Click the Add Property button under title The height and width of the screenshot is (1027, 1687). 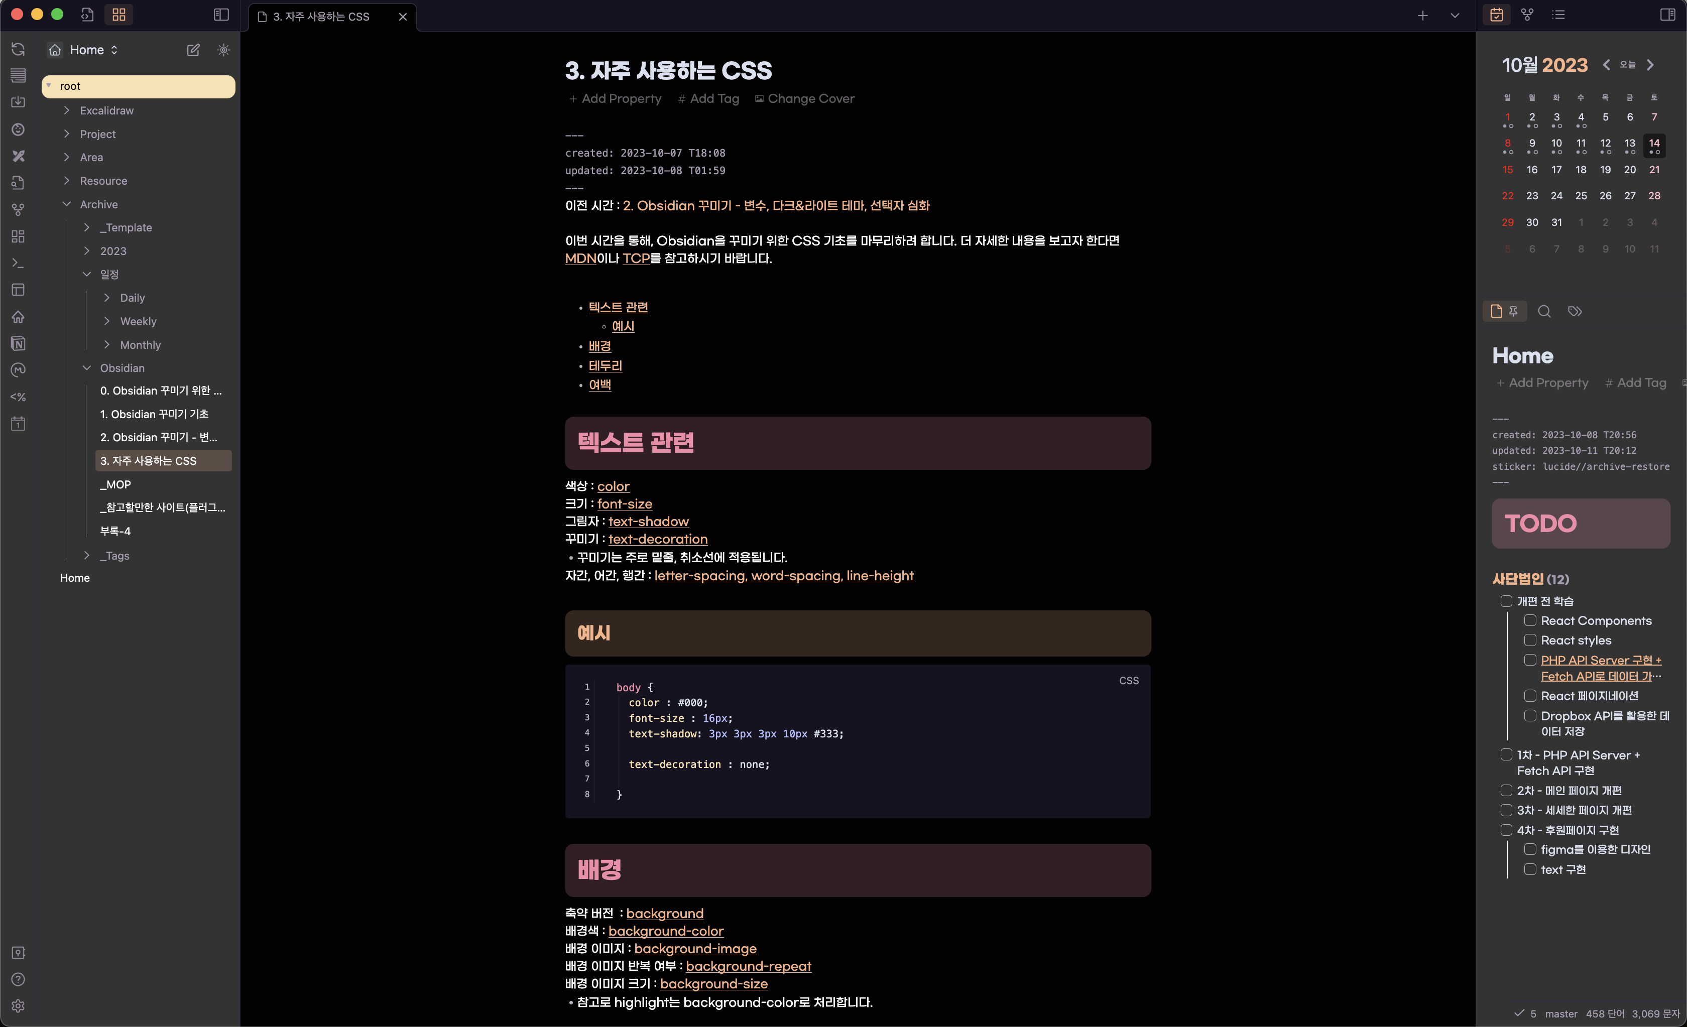tap(615, 98)
